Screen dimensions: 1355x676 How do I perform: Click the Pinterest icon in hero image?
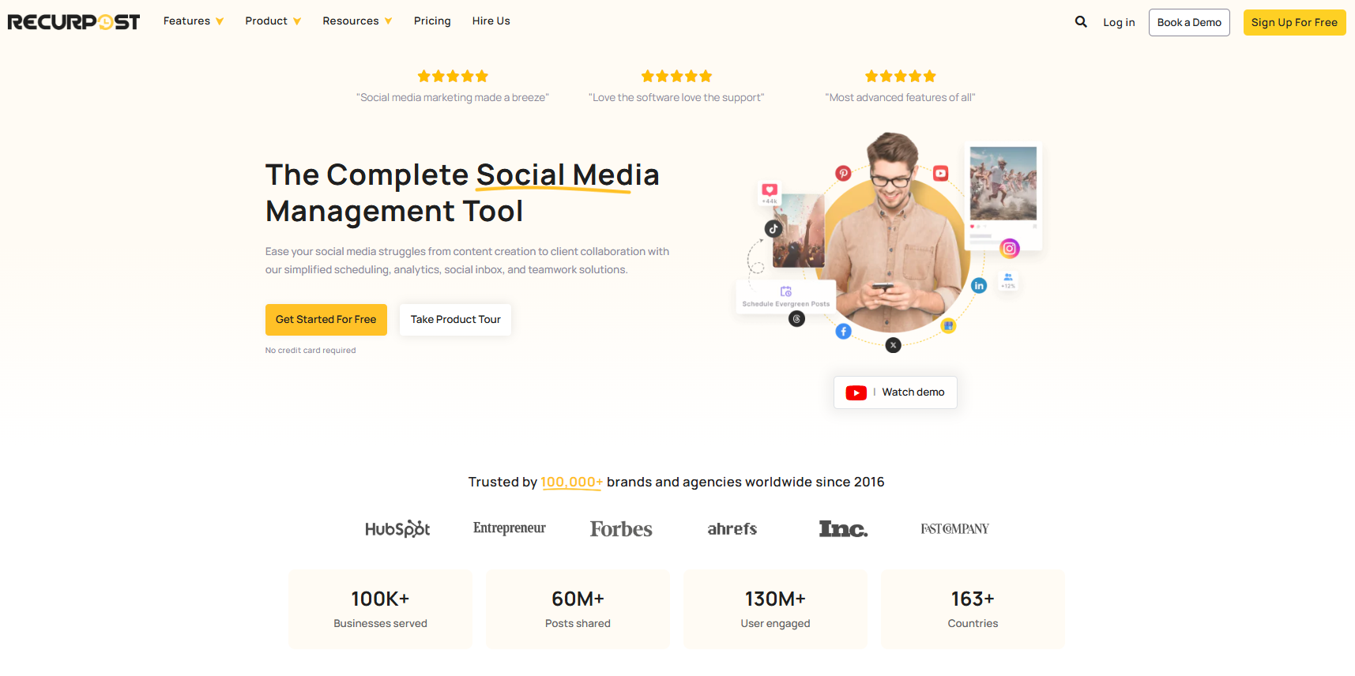pyautogui.click(x=843, y=173)
